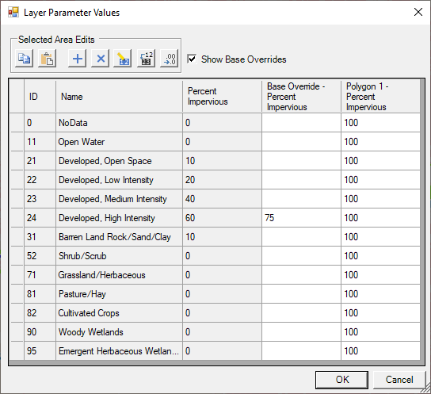The width and height of the screenshot is (431, 394).
Task: Click the Polygon 1 value for Woody Wetlands
Action: (x=380, y=332)
